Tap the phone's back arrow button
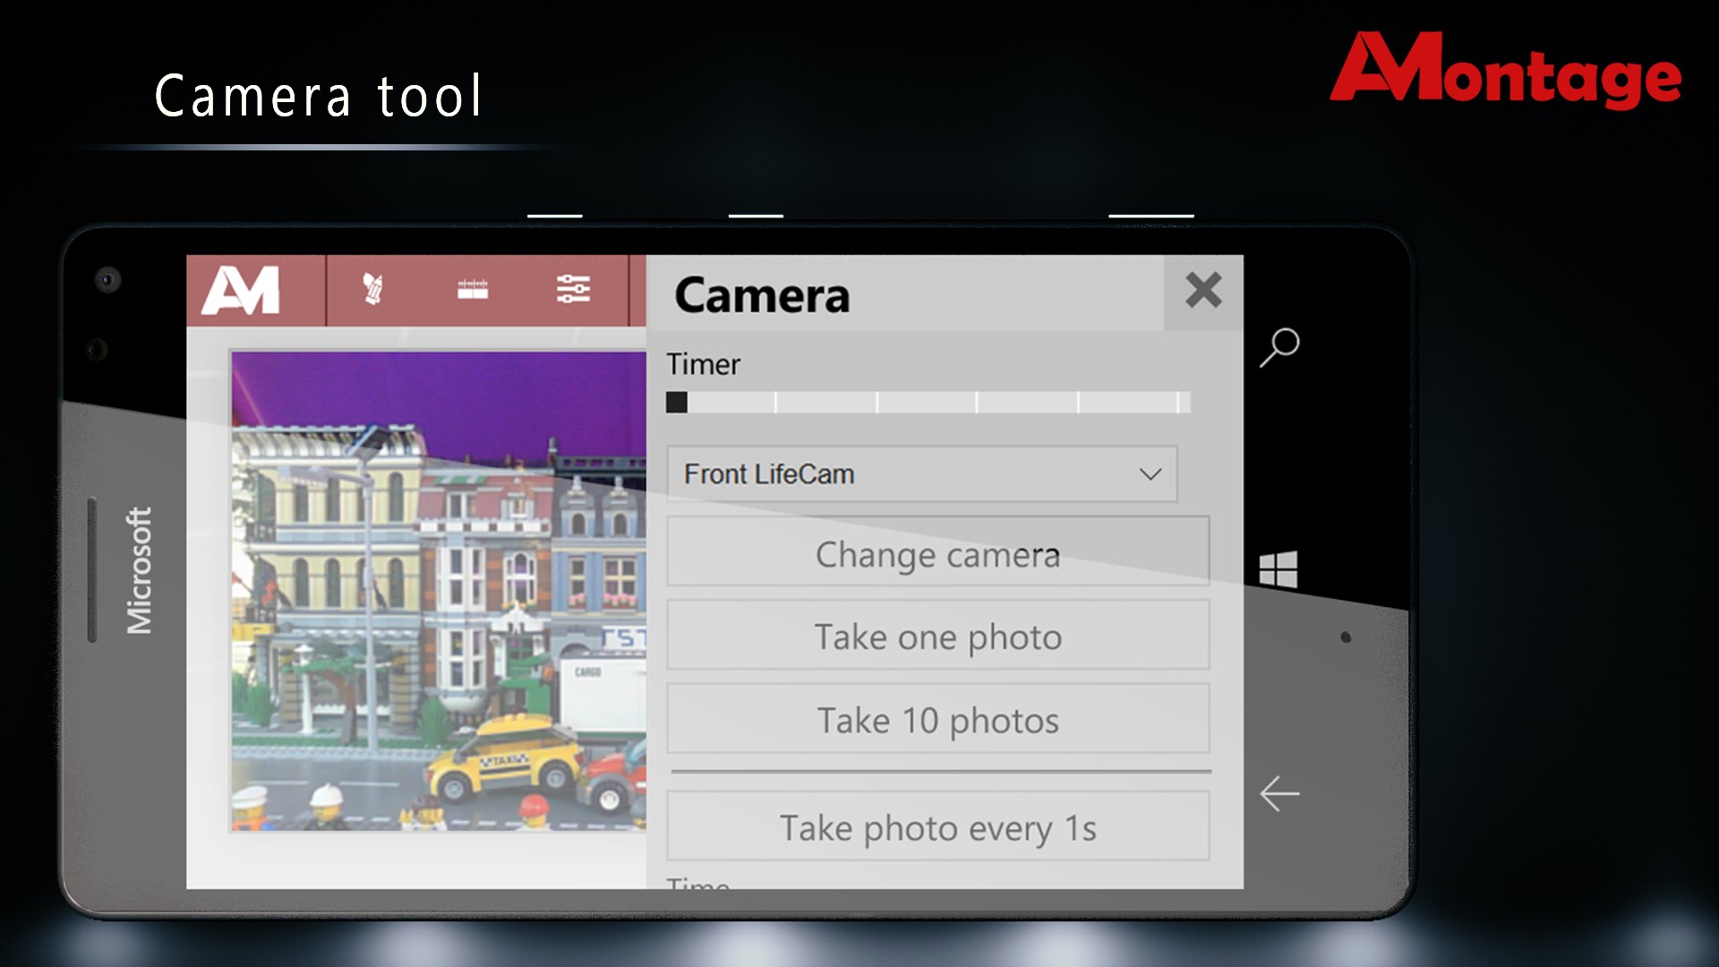This screenshot has width=1719, height=967. (x=1279, y=793)
